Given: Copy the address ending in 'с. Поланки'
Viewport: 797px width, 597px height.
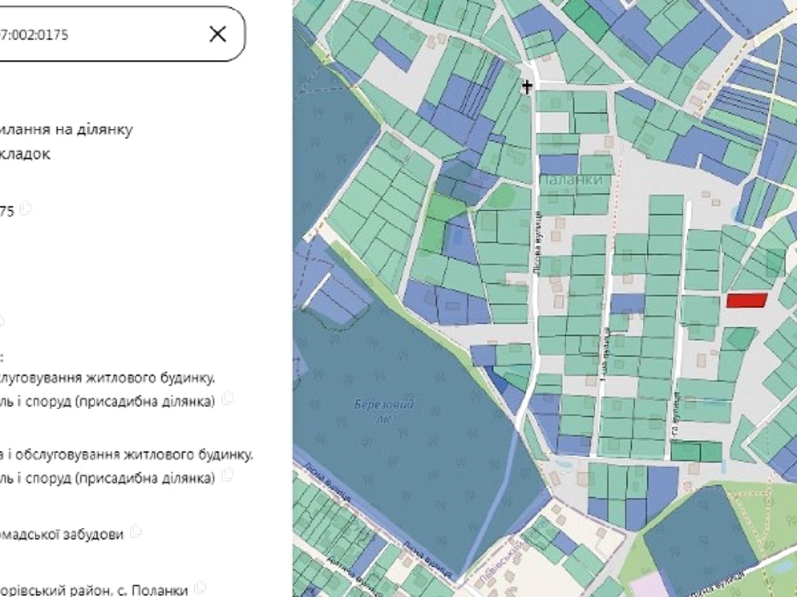Looking at the screenshot, I should pyautogui.click(x=200, y=587).
